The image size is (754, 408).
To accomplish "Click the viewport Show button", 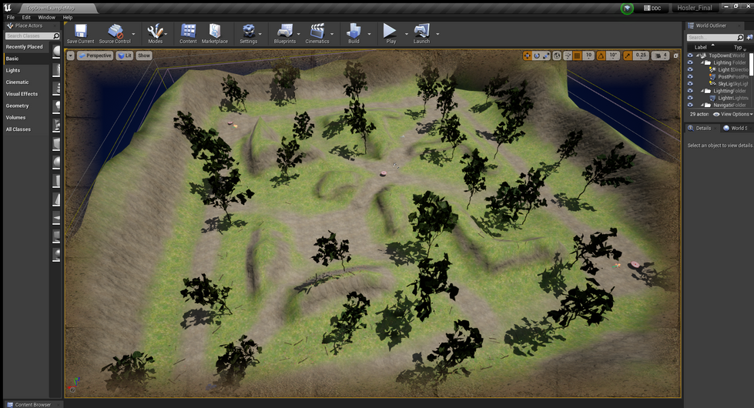I will pyautogui.click(x=144, y=55).
